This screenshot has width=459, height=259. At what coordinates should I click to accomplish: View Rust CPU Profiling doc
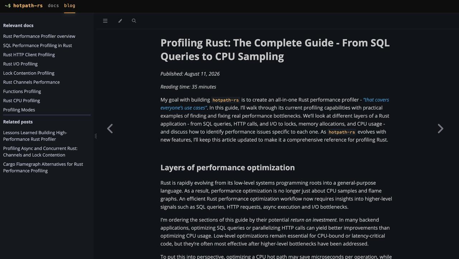tap(22, 100)
